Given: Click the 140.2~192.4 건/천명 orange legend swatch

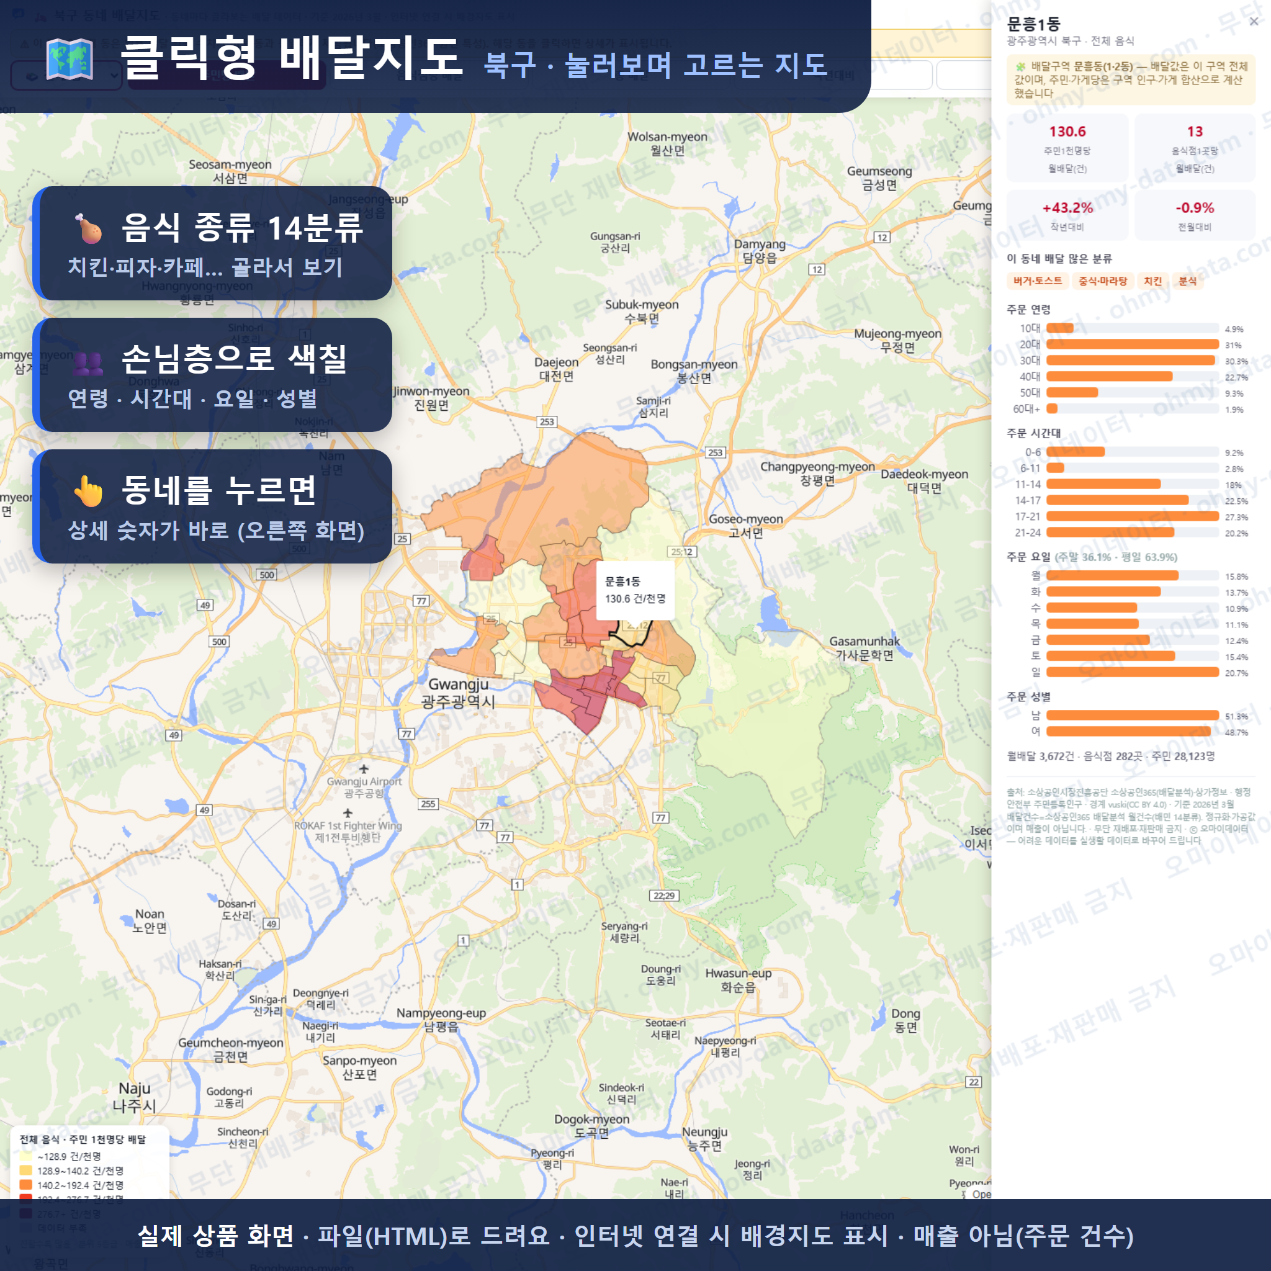Looking at the screenshot, I should coord(26,1185).
